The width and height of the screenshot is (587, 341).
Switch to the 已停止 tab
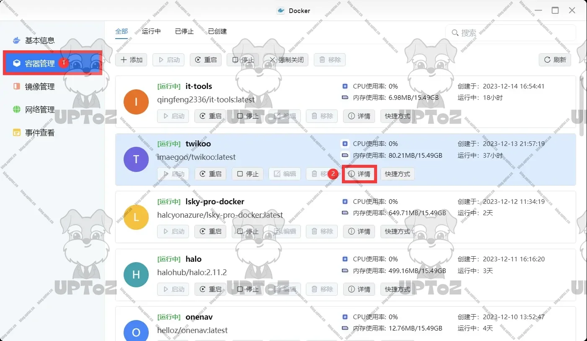[184, 31]
